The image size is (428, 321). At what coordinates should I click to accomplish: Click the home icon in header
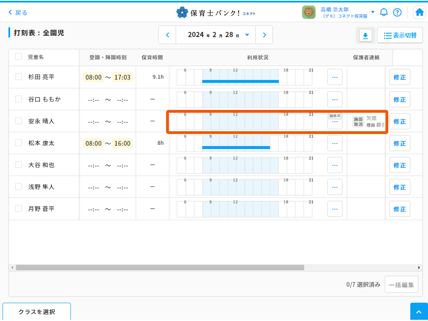click(x=420, y=12)
